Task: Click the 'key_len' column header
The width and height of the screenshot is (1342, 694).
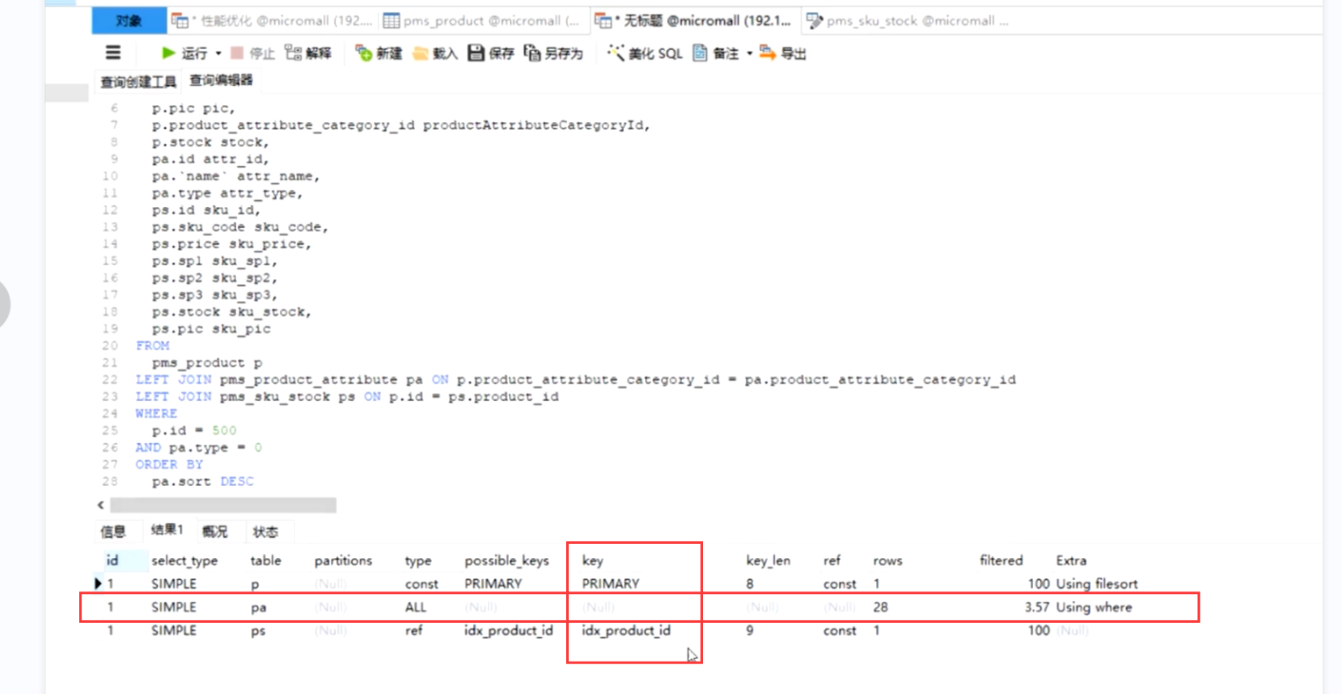Action: point(768,561)
